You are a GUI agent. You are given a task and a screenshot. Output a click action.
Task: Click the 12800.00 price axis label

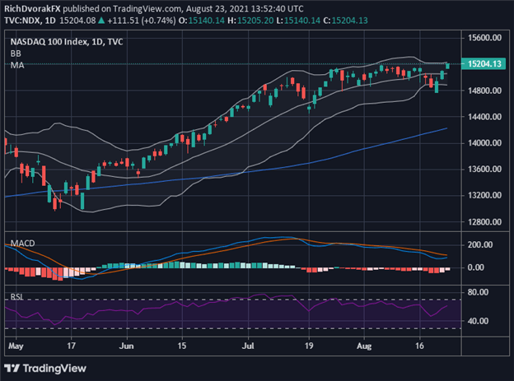click(484, 222)
